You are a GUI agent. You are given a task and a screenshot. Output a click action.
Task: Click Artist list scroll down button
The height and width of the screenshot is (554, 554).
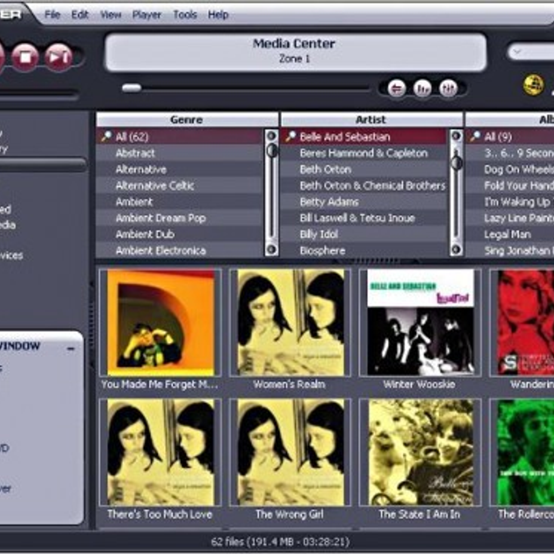tap(456, 249)
